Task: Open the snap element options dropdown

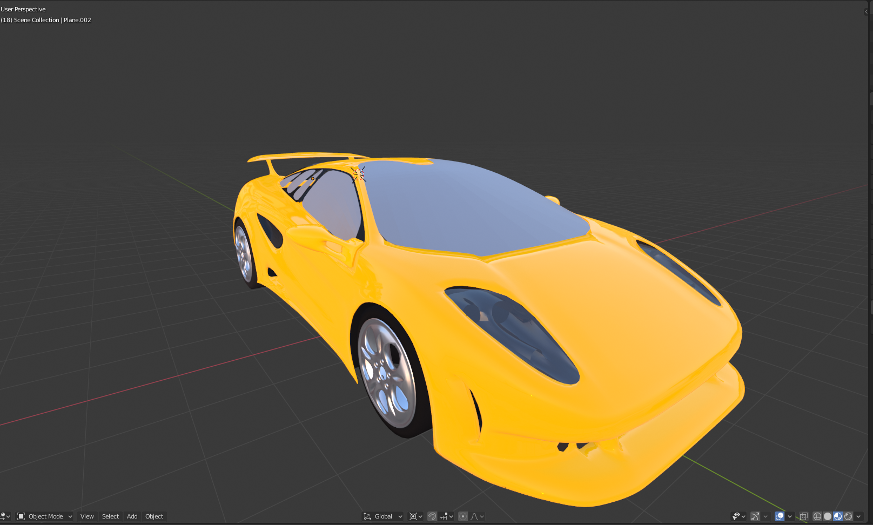Action: pos(447,516)
